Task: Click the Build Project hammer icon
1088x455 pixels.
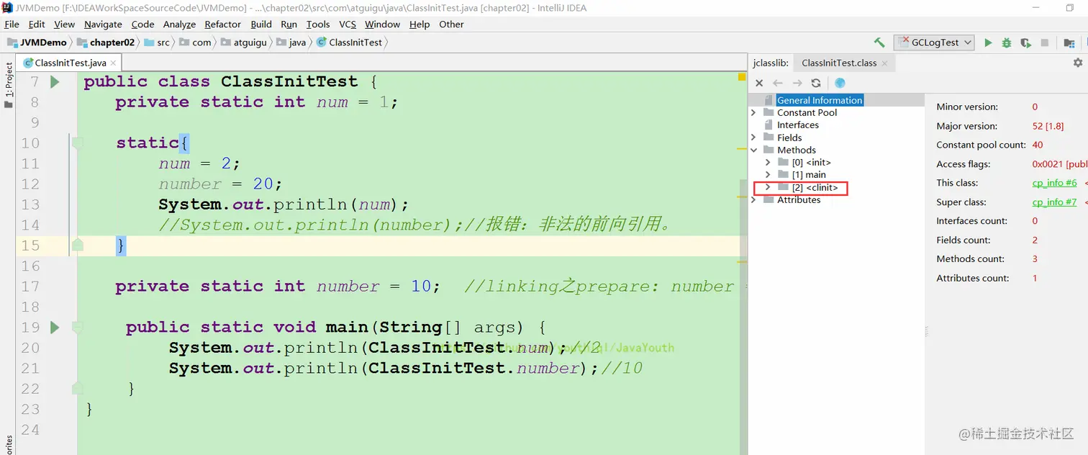Action: coord(879,42)
